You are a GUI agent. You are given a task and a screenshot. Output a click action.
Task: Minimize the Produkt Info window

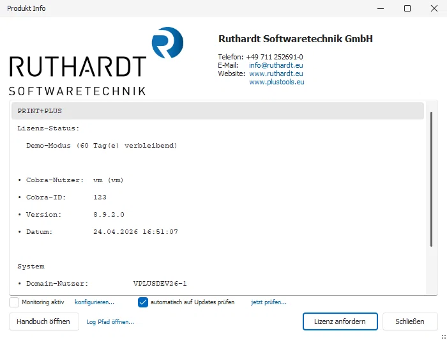click(381, 8)
